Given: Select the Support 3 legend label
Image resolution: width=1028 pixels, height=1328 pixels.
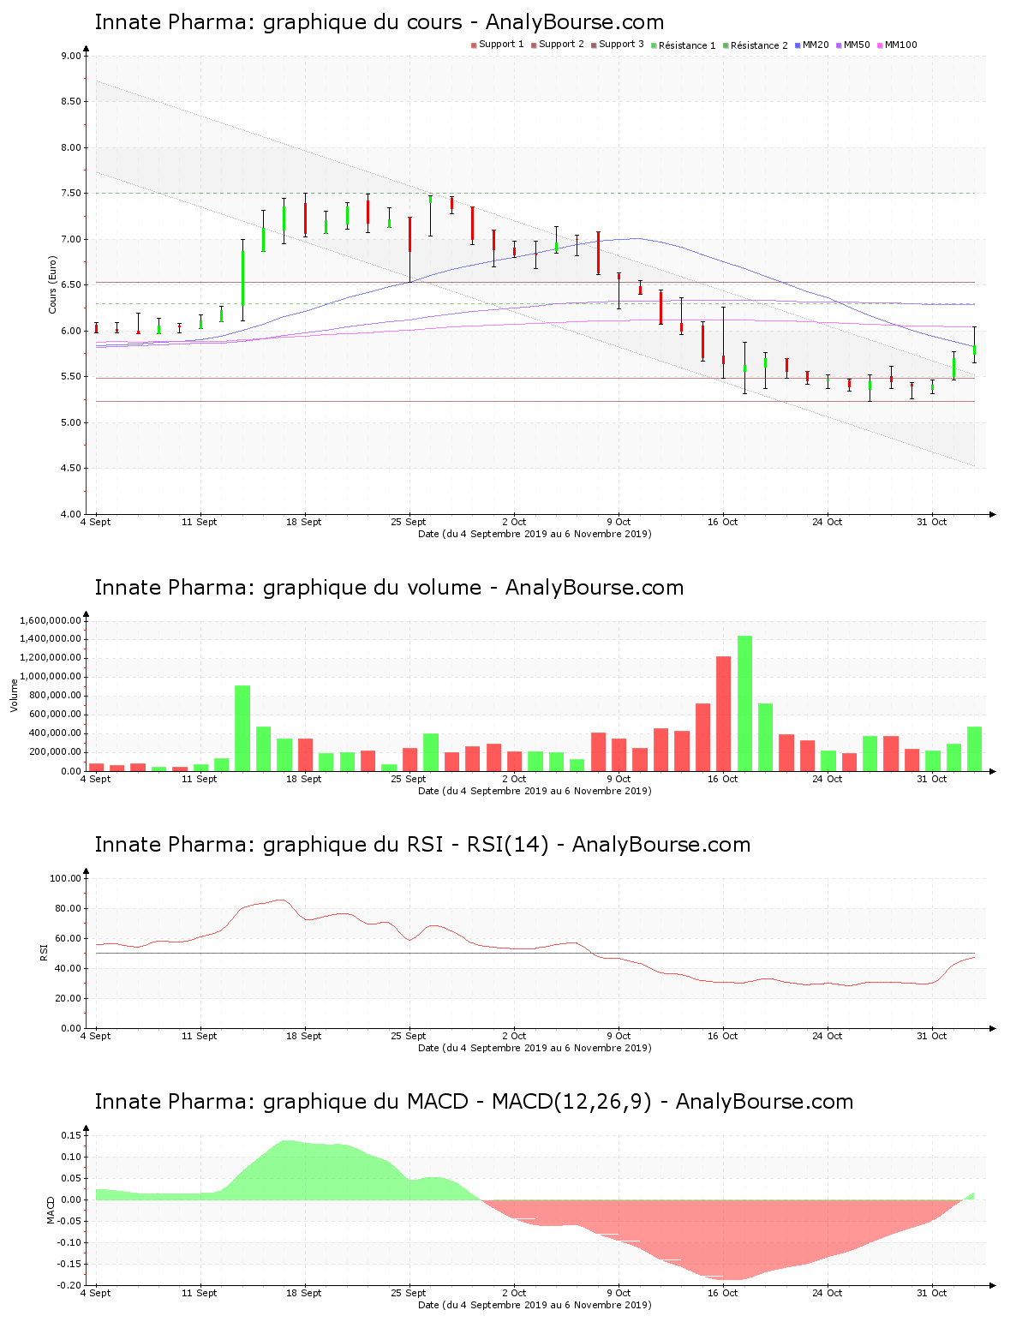Looking at the screenshot, I should pyautogui.click(x=621, y=45).
